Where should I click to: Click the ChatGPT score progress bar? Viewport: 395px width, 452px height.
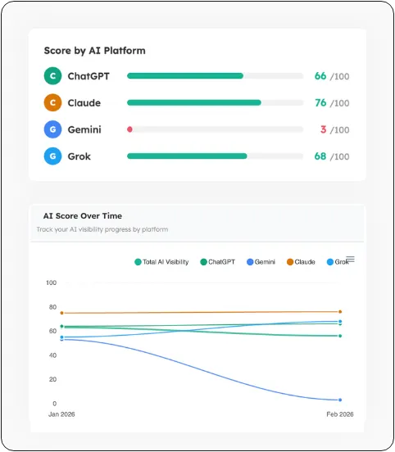point(215,76)
